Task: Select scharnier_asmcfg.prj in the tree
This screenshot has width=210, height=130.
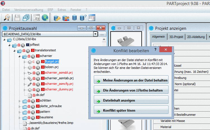Action: (59, 84)
